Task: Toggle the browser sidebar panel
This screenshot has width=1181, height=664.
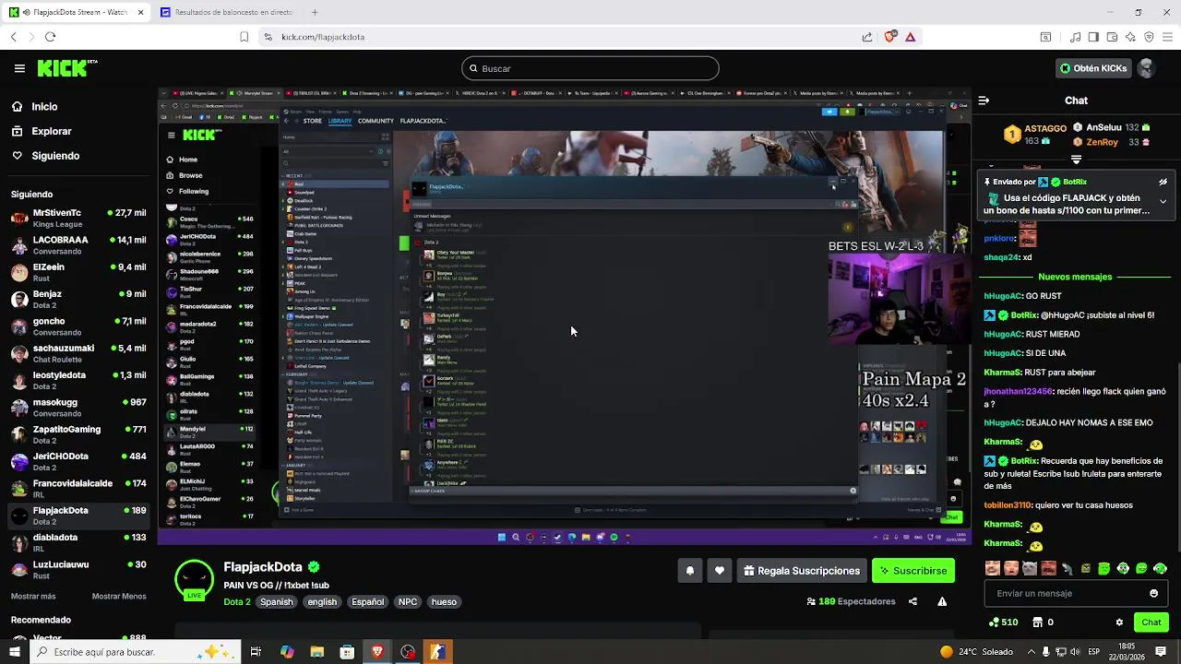Action: [1093, 37]
